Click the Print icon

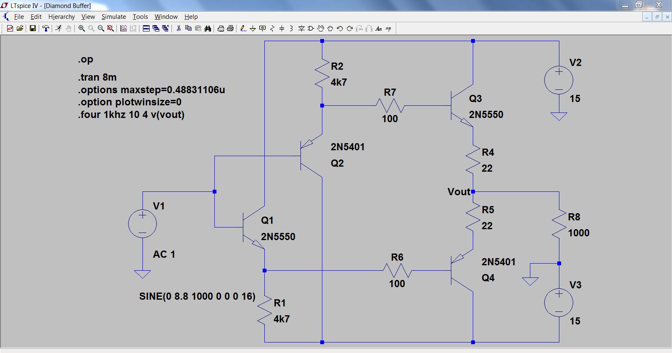230,29
